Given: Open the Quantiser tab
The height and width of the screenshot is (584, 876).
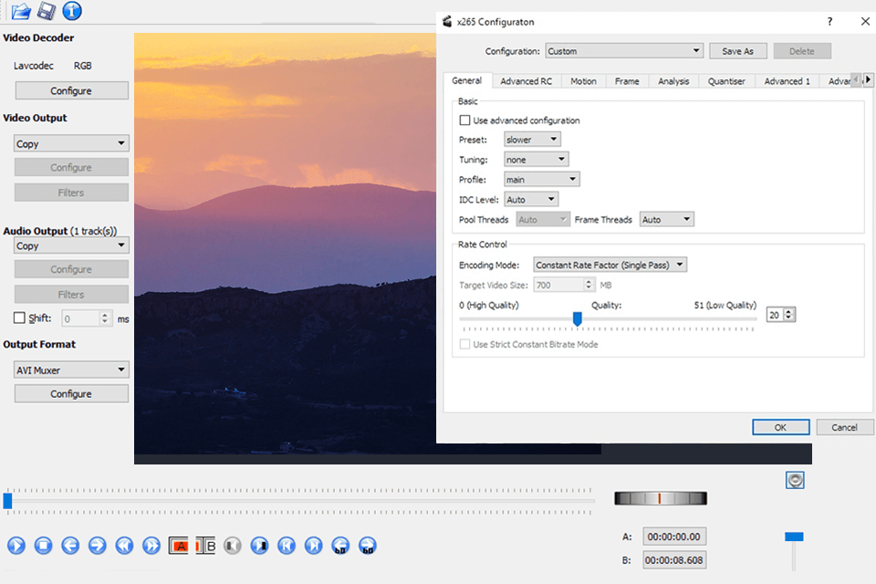Looking at the screenshot, I should click(726, 80).
